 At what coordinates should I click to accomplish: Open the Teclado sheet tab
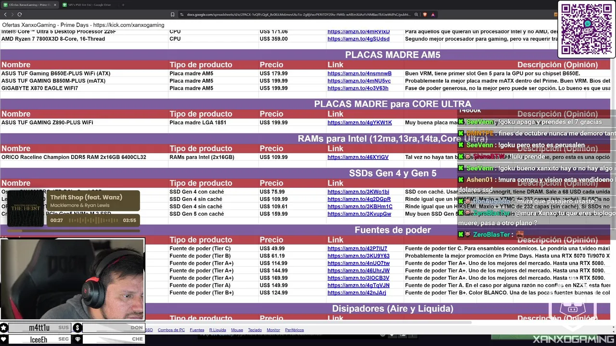click(x=255, y=330)
